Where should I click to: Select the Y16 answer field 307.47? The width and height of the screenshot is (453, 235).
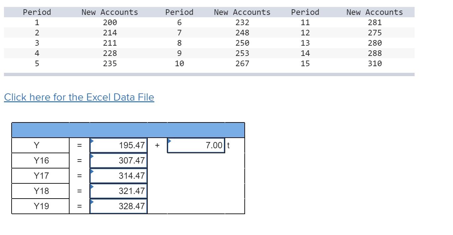[x=119, y=161]
